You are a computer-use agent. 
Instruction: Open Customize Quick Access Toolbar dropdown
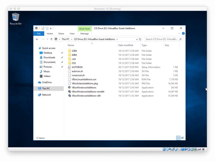[x=51, y=29]
